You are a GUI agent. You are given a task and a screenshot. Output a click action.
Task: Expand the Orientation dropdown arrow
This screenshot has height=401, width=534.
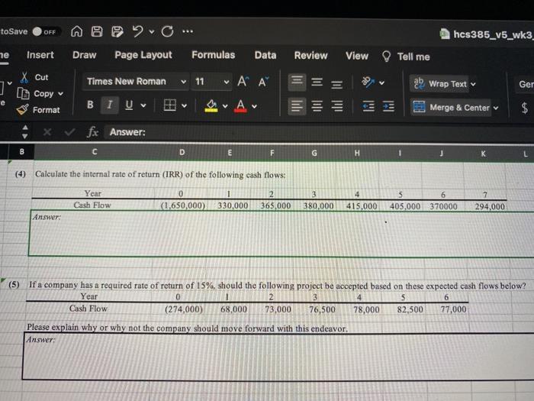381,82
